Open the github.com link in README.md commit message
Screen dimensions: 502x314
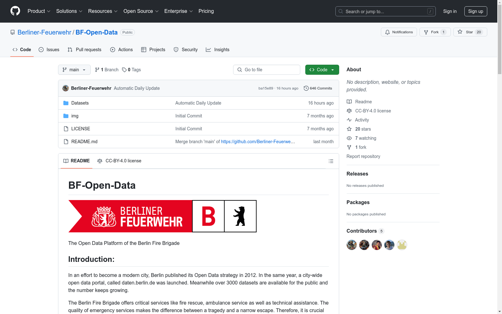[258, 142]
